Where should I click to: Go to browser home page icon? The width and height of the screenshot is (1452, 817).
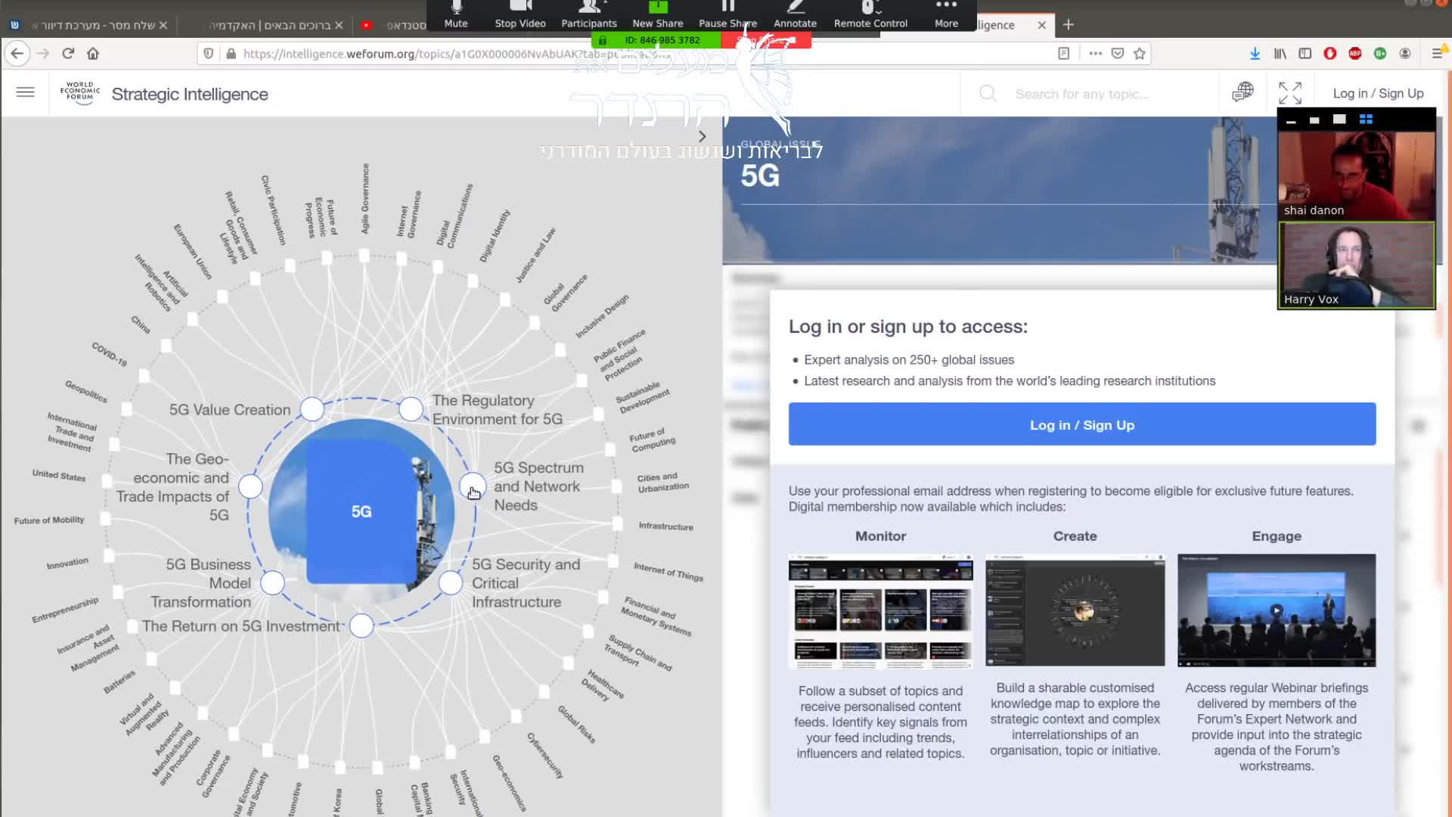click(93, 54)
